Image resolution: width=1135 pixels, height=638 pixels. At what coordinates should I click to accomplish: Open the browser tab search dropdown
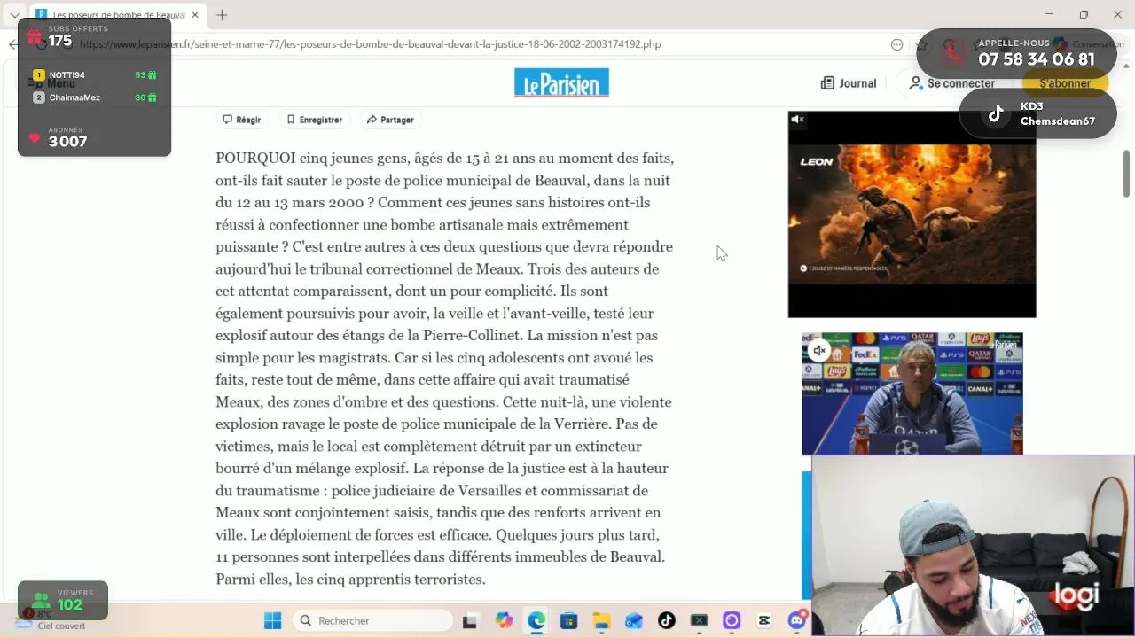[14, 15]
